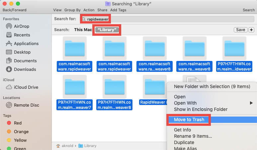The height and width of the screenshot is (150, 257).
Task: Expand the Open With submenu
Action: pyautogui.click(x=212, y=103)
